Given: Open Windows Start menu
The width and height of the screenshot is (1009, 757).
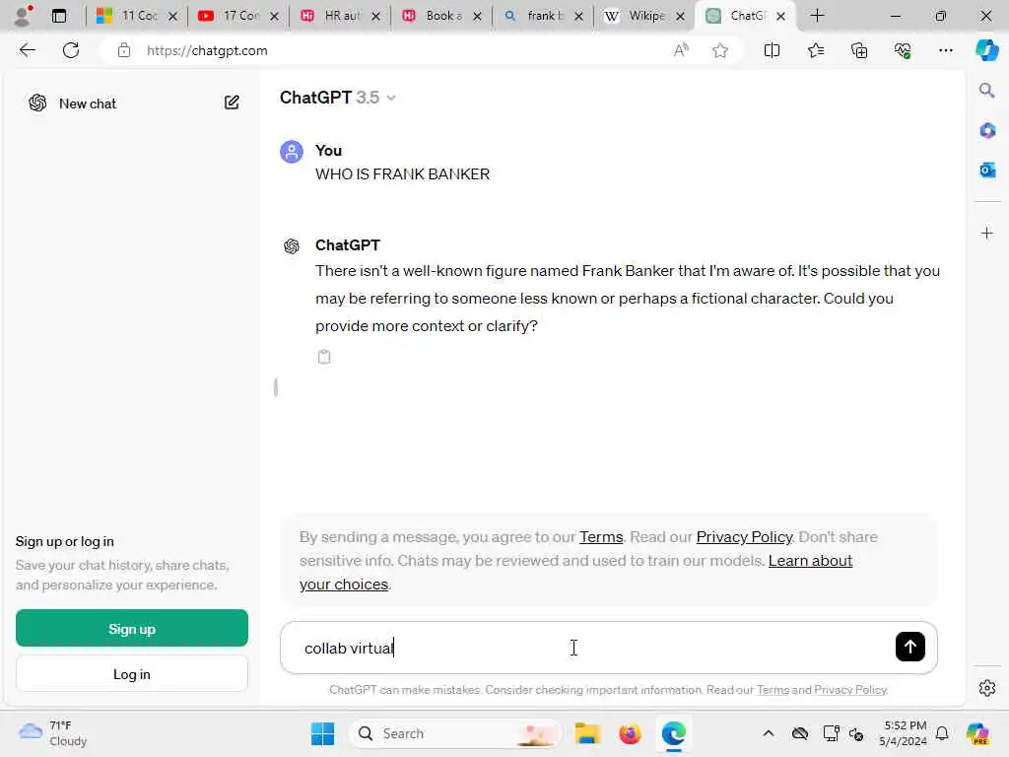Looking at the screenshot, I should (x=322, y=733).
